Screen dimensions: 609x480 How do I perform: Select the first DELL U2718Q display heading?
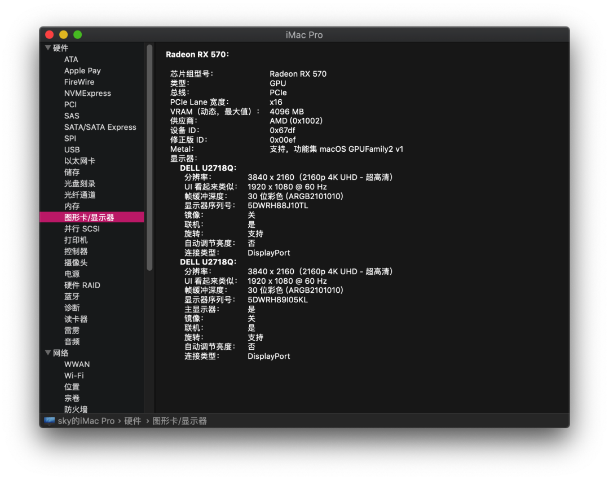pos(208,168)
